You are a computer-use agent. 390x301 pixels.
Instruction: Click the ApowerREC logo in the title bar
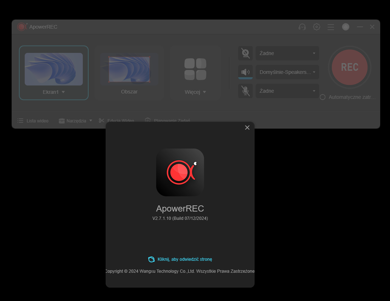coord(22,27)
